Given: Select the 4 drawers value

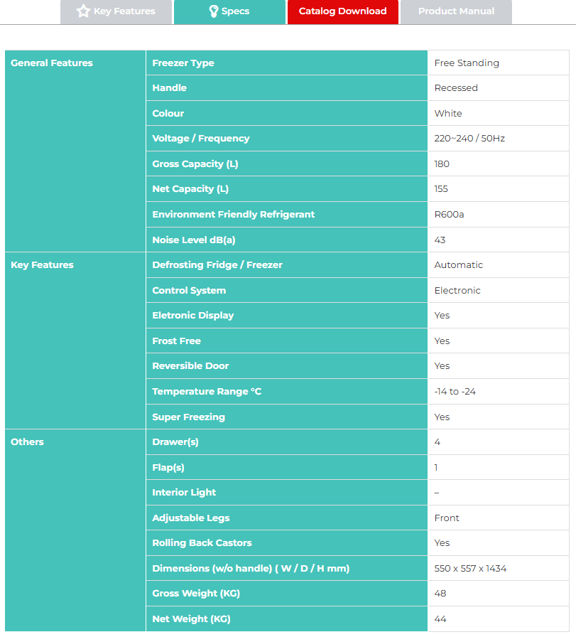Looking at the screenshot, I should [x=438, y=442].
